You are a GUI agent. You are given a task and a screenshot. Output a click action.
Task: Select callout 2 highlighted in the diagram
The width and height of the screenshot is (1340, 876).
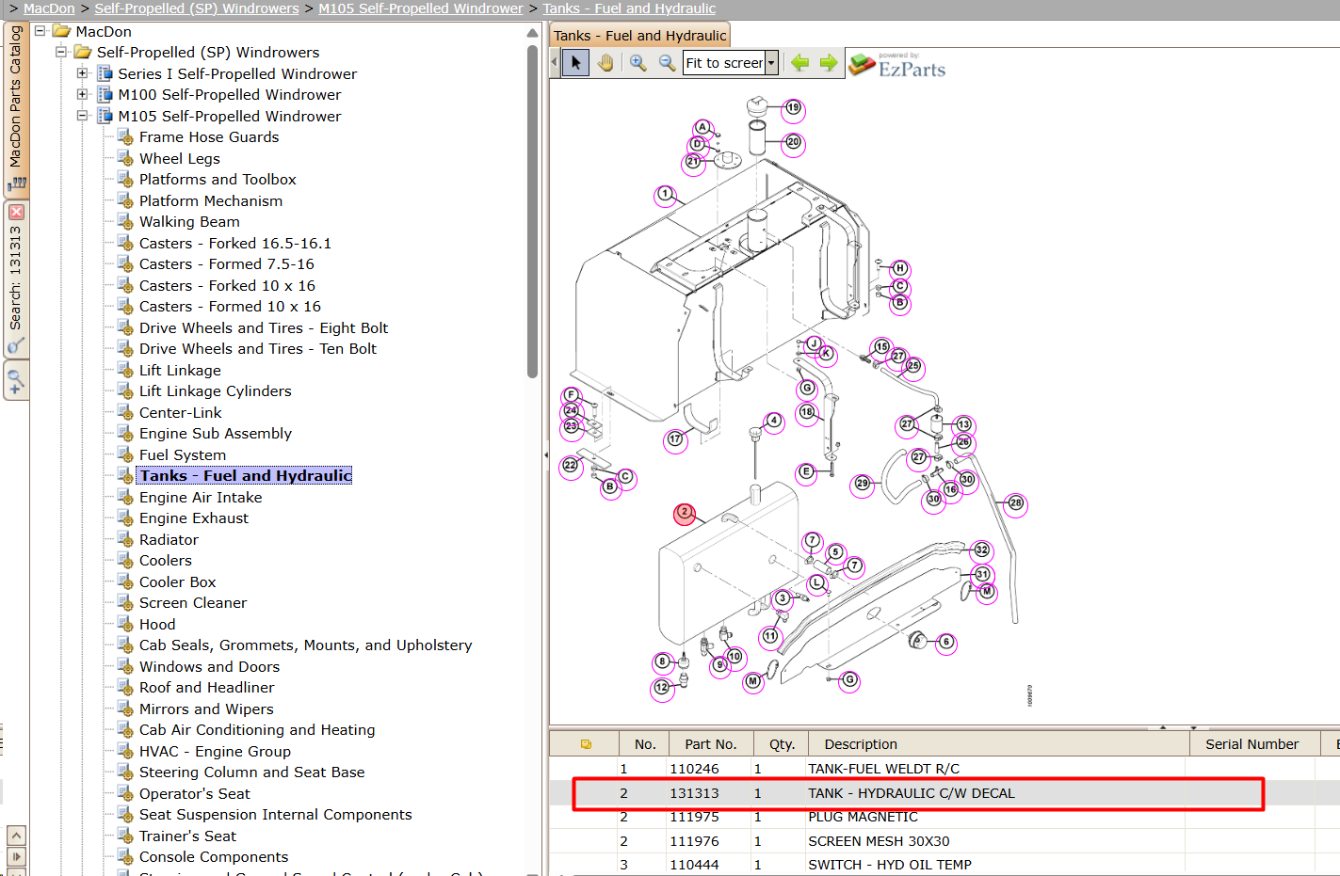click(x=685, y=514)
